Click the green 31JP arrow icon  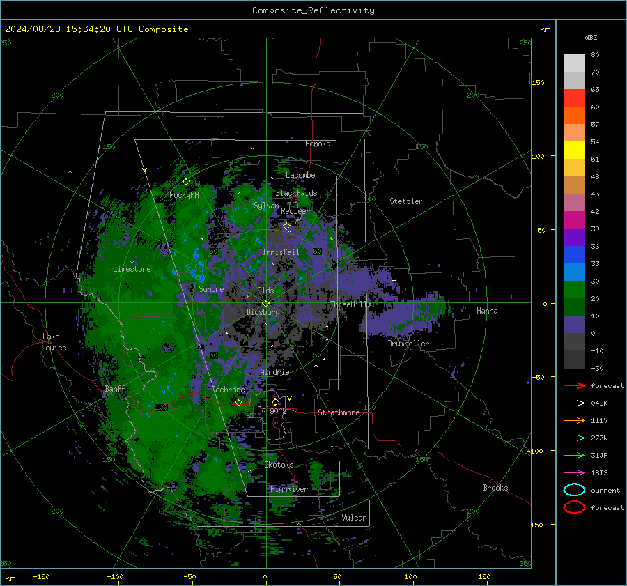tap(574, 455)
